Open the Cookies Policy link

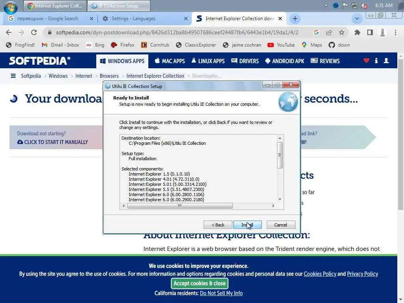(320, 274)
